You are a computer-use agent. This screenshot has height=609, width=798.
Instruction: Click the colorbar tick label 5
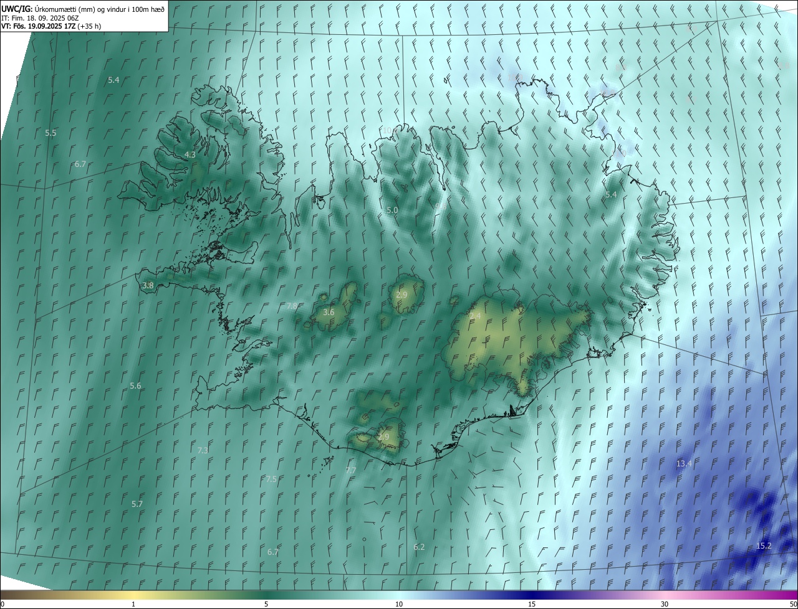coord(266,604)
